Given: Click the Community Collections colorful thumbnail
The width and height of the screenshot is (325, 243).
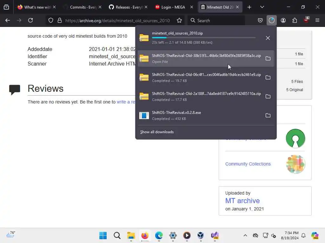Looking at the screenshot, I should coord(295,164).
